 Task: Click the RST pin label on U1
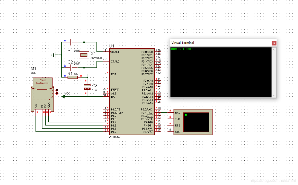(113, 74)
